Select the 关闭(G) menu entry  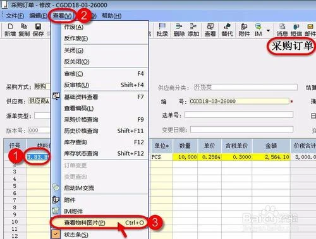[99, 50]
